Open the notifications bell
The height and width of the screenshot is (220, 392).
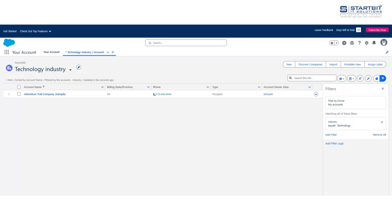[374, 43]
